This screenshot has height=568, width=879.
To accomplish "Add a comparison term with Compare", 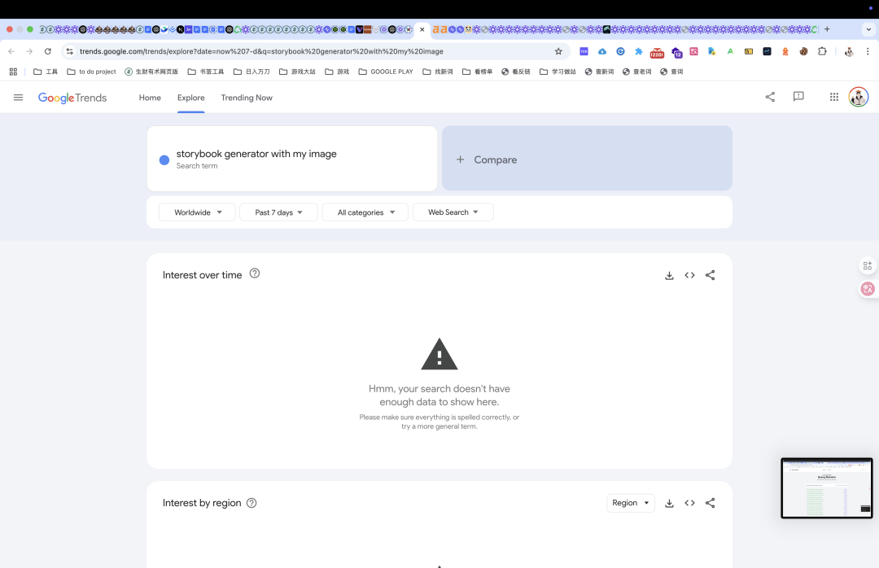I will (x=587, y=159).
